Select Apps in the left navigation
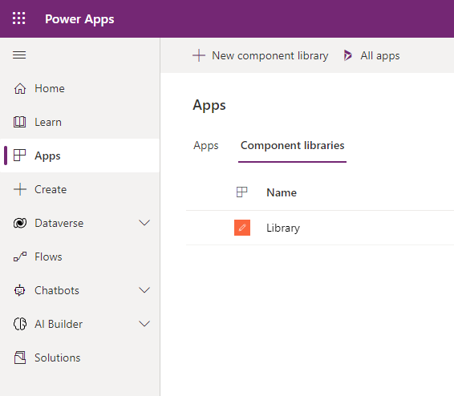The image size is (454, 396). coord(80,156)
